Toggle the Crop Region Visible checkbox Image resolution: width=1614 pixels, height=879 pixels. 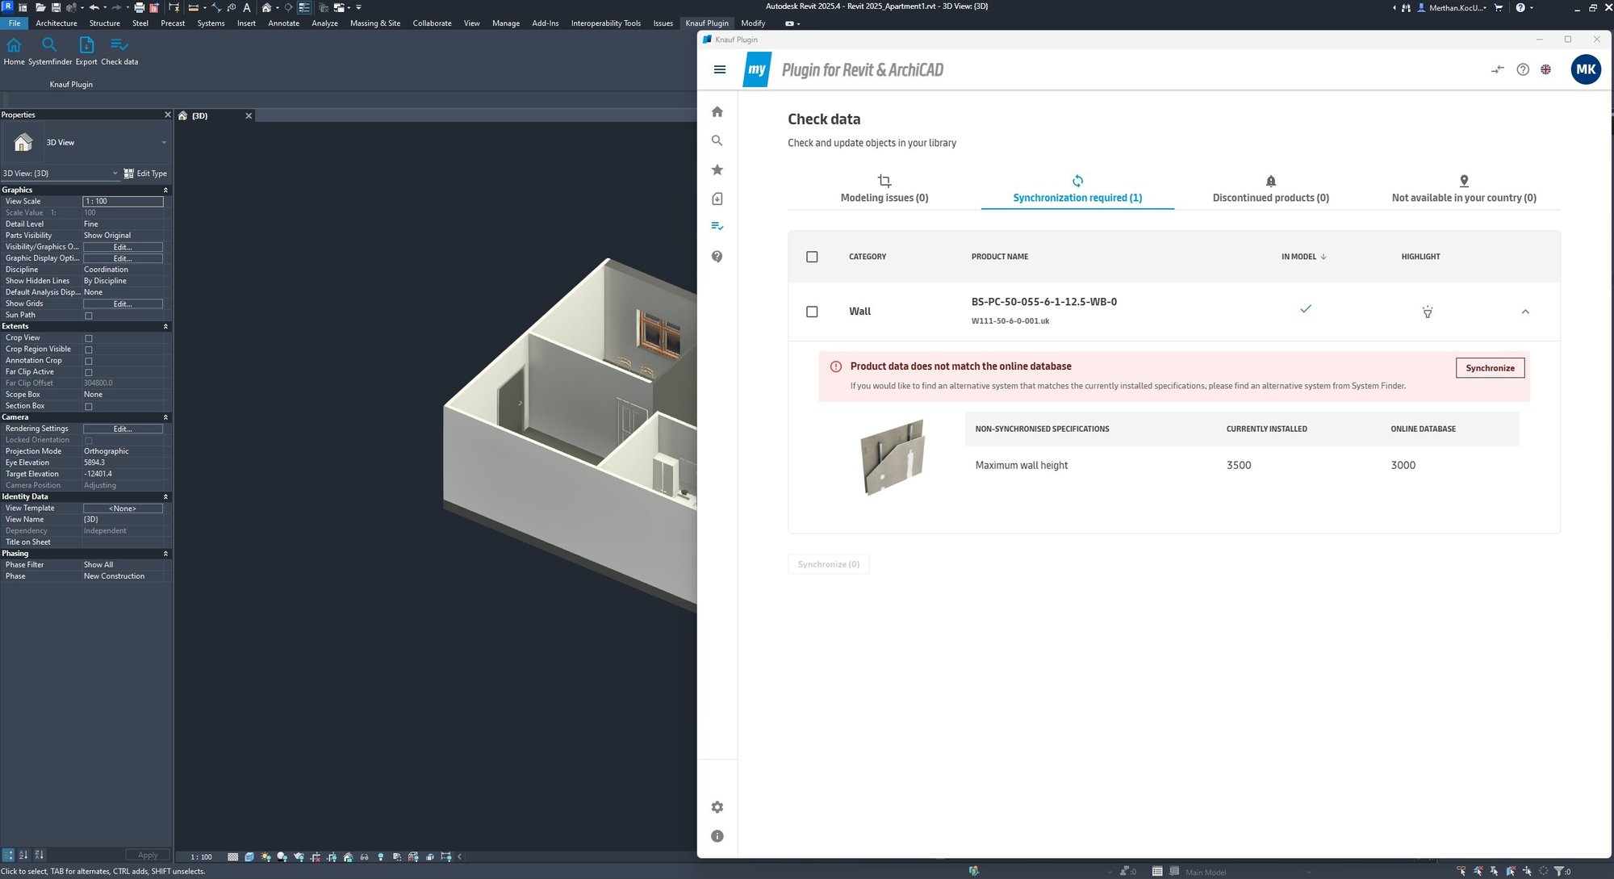pos(89,350)
